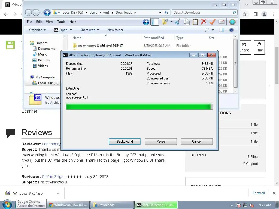Click the Open button with 7z icon
The width and height of the screenshot is (279, 209).
[x=61, y=30]
